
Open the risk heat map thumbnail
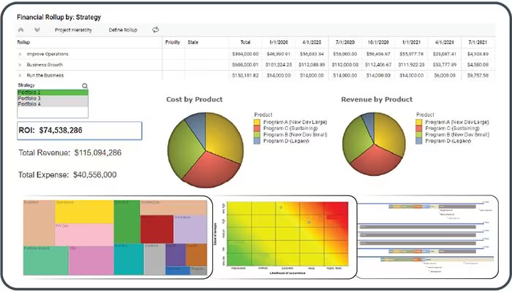(x=284, y=237)
